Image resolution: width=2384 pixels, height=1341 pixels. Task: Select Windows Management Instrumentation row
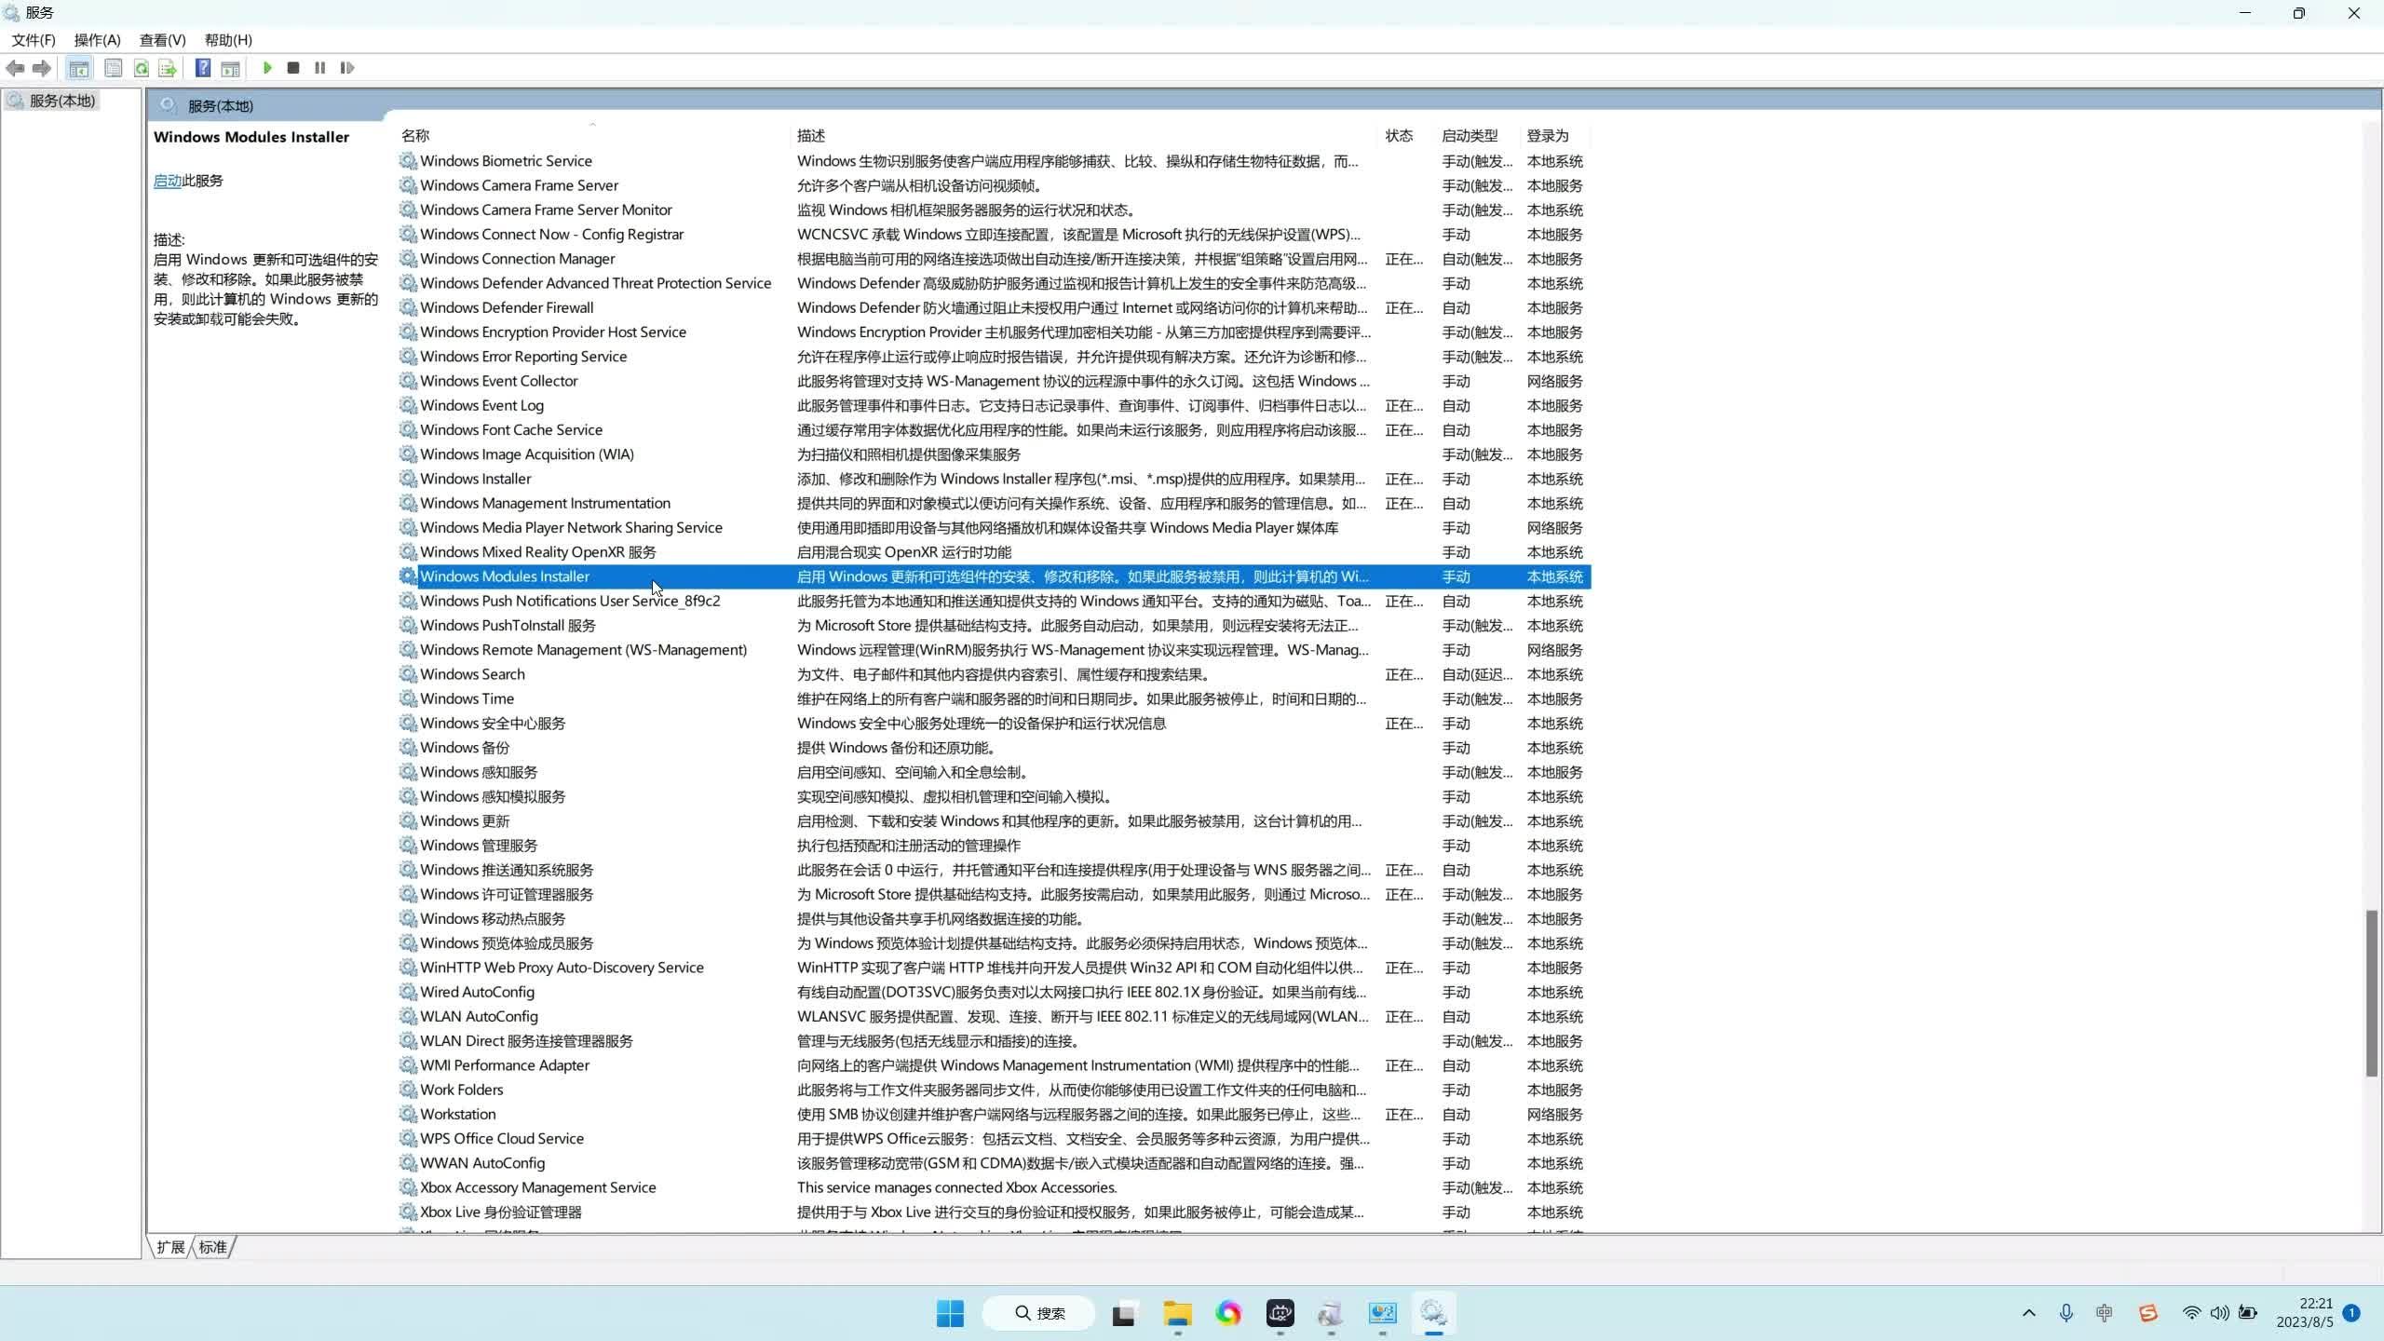995,504
